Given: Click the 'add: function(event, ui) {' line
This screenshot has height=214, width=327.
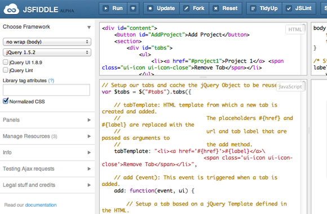Looking at the screenshot, I should point(154,191).
